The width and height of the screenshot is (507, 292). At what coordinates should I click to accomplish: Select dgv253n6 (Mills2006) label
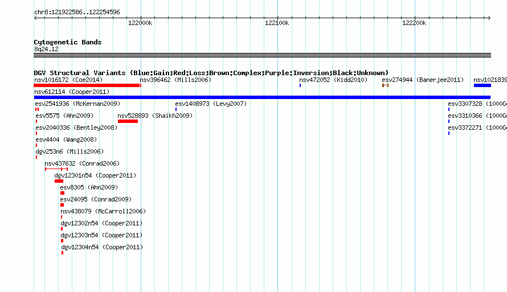[69, 151]
